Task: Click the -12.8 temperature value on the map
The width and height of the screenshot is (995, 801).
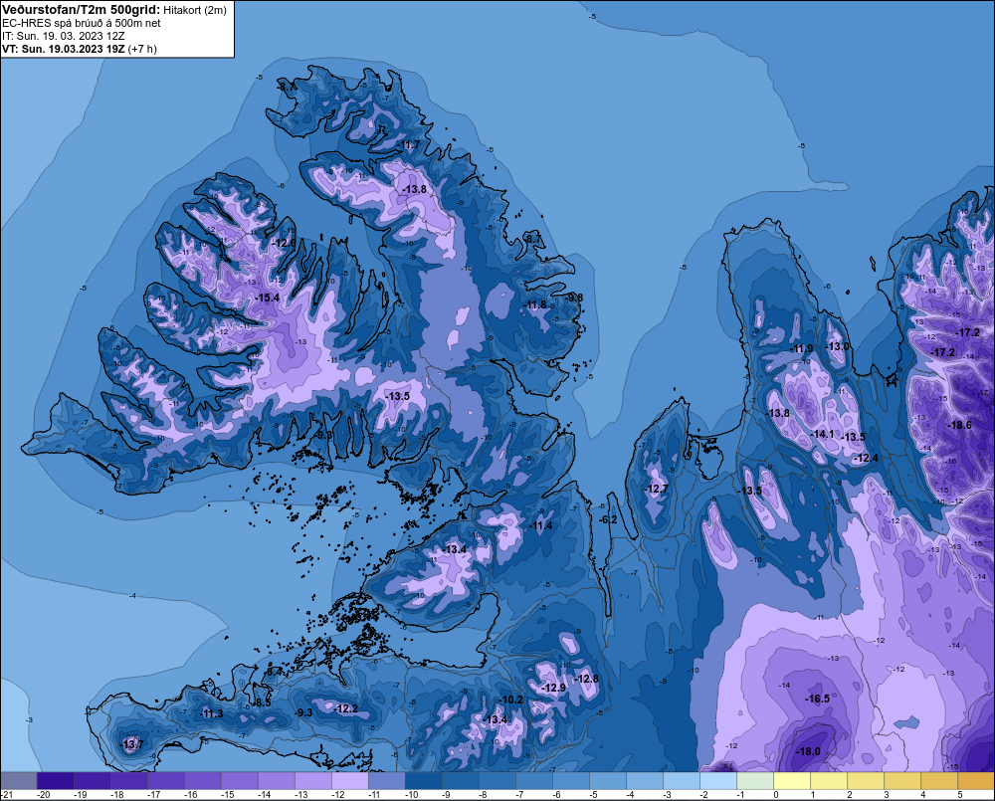Action: pyautogui.click(x=586, y=680)
